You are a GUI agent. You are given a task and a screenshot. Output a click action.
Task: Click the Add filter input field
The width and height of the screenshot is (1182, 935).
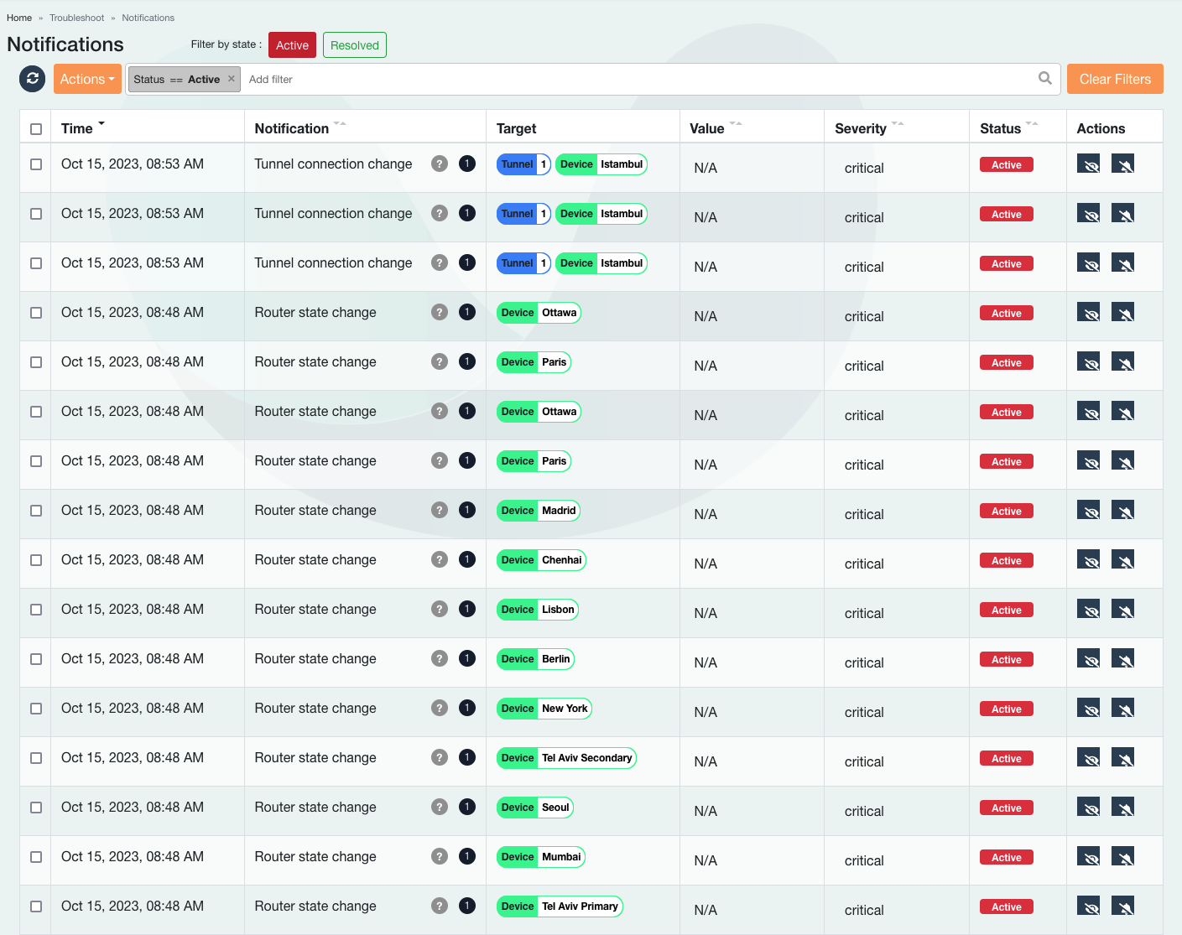click(x=587, y=80)
